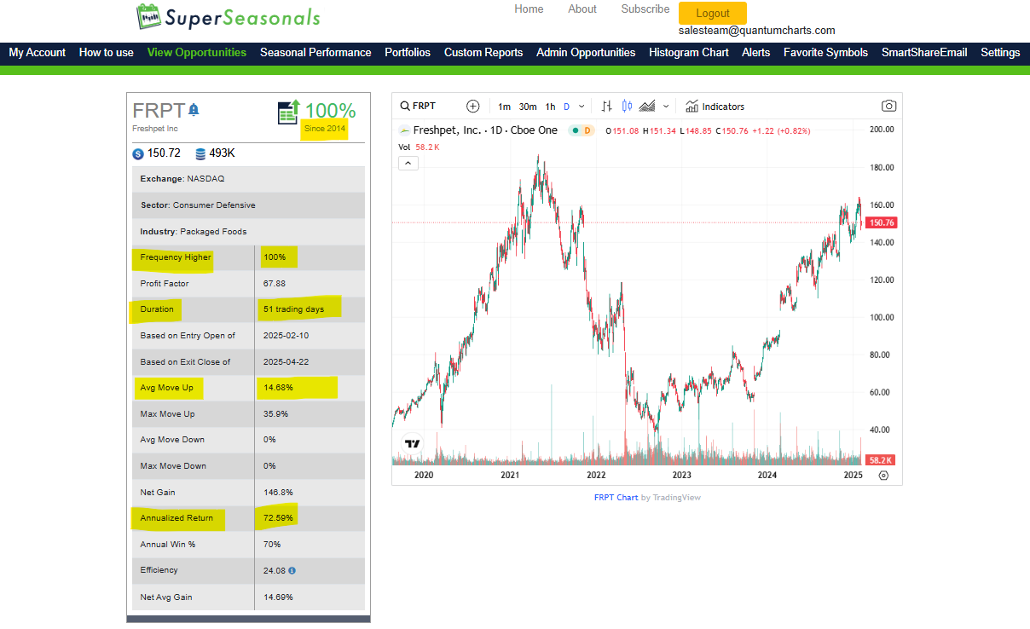Open the About page link
1030x629 pixels.
pos(582,9)
